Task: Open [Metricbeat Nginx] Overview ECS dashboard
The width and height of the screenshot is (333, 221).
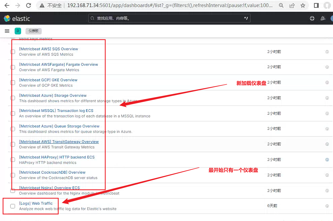Action: 49,188
